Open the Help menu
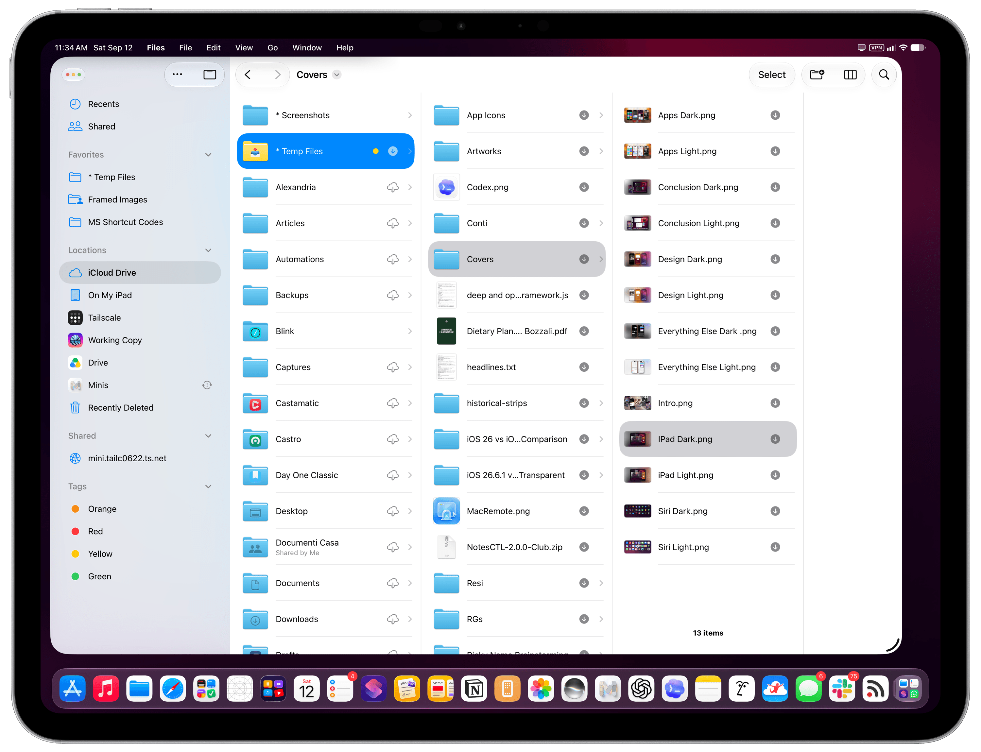This screenshot has height=752, width=981. tap(345, 47)
